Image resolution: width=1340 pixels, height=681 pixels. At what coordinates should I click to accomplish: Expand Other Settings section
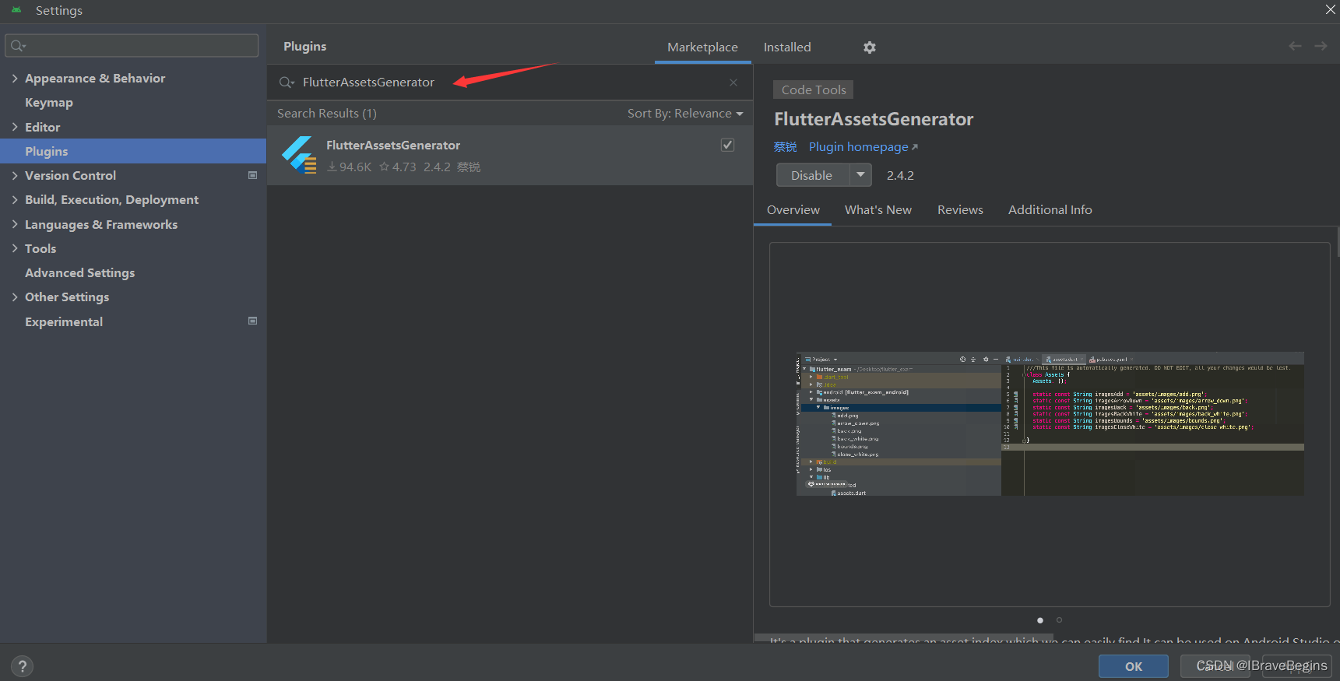coord(15,297)
